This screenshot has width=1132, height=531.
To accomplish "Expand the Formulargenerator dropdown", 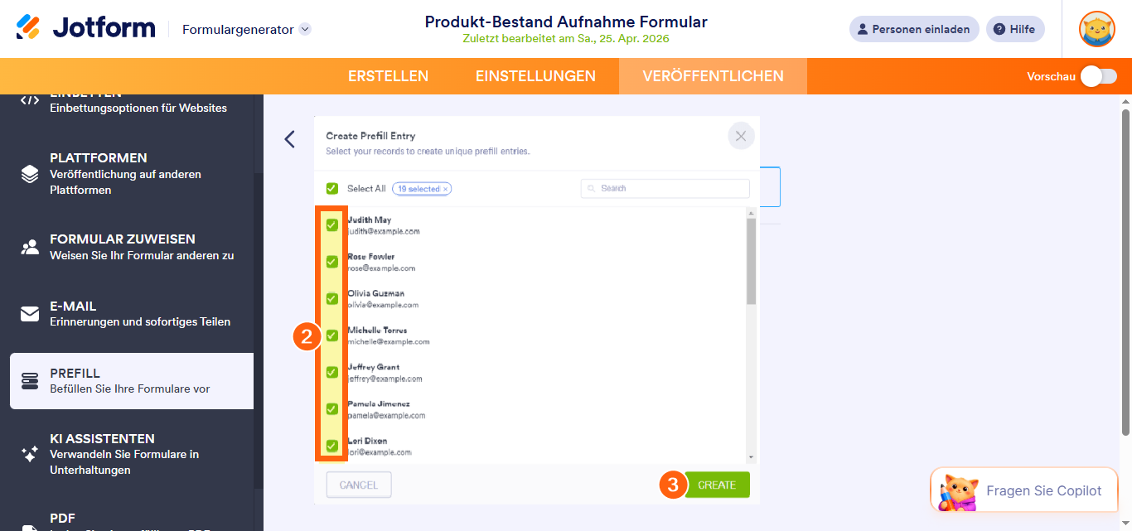I will coord(305,29).
